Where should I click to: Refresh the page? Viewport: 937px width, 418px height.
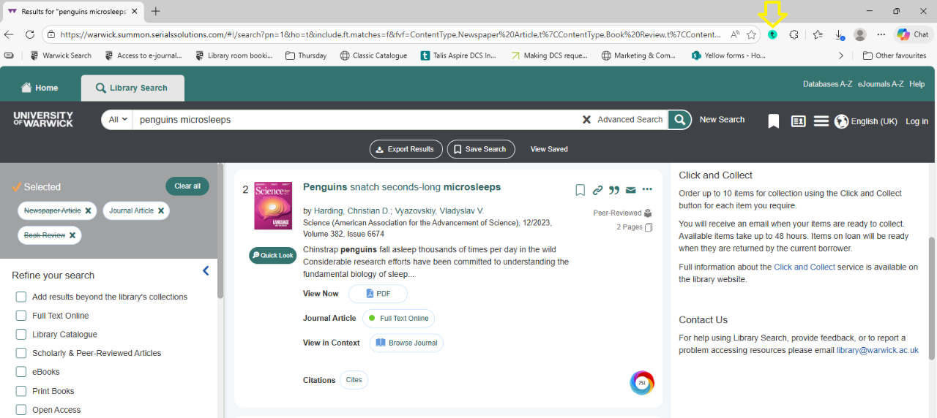[30, 34]
